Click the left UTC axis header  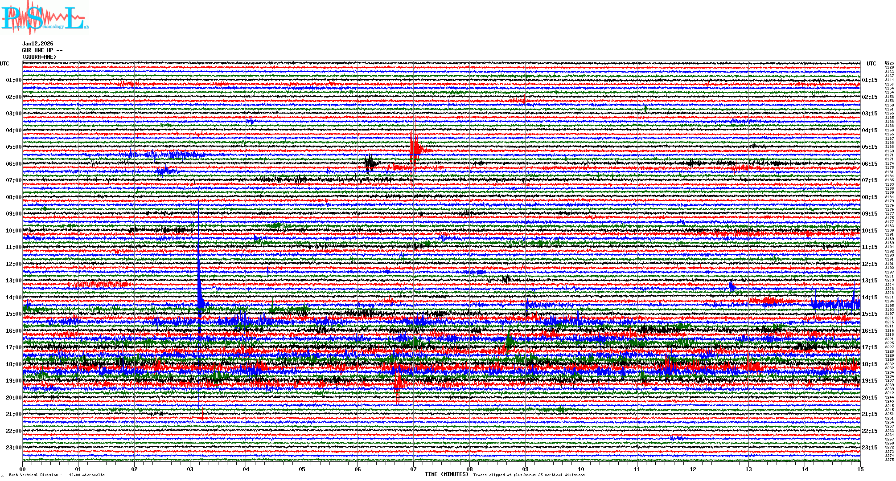[x=4, y=64]
